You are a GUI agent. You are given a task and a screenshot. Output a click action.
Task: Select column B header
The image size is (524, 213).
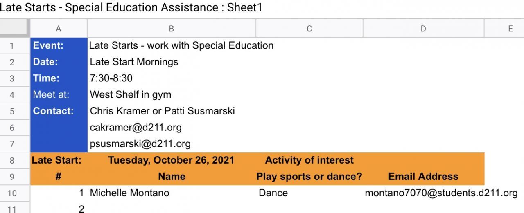coord(171,29)
